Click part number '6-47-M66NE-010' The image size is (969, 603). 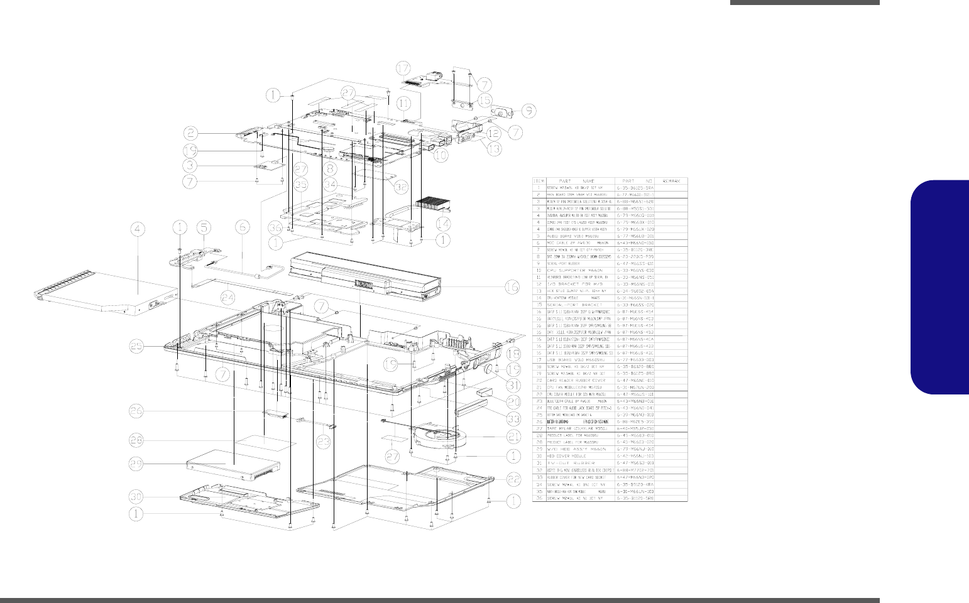635,381
